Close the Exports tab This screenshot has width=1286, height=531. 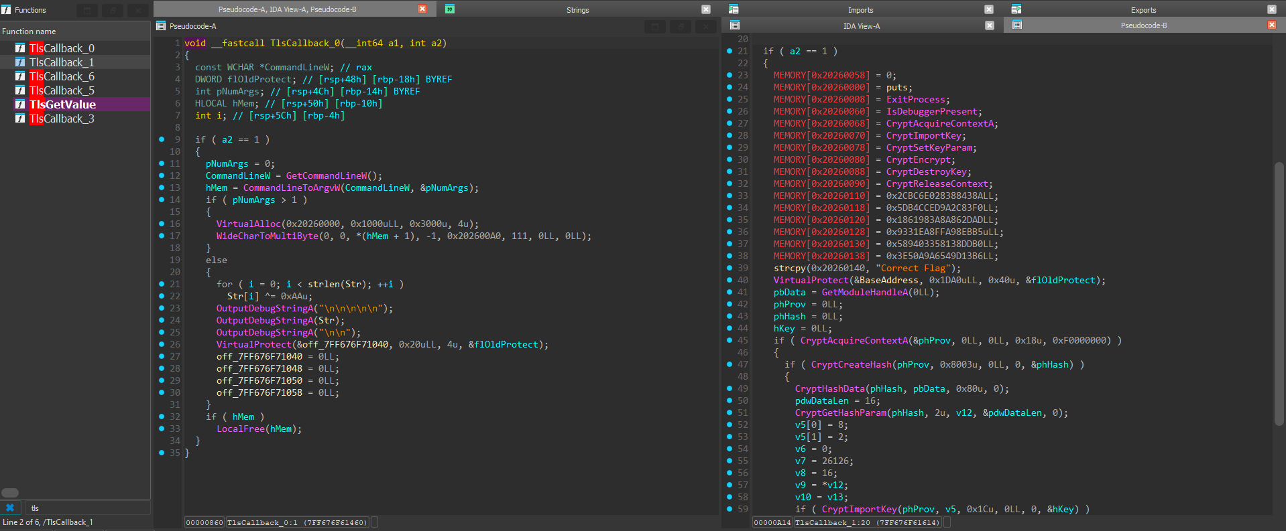[x=1272, y=9]
